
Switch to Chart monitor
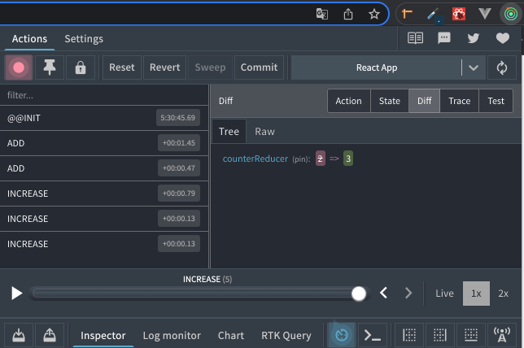[x=231, y=335]
